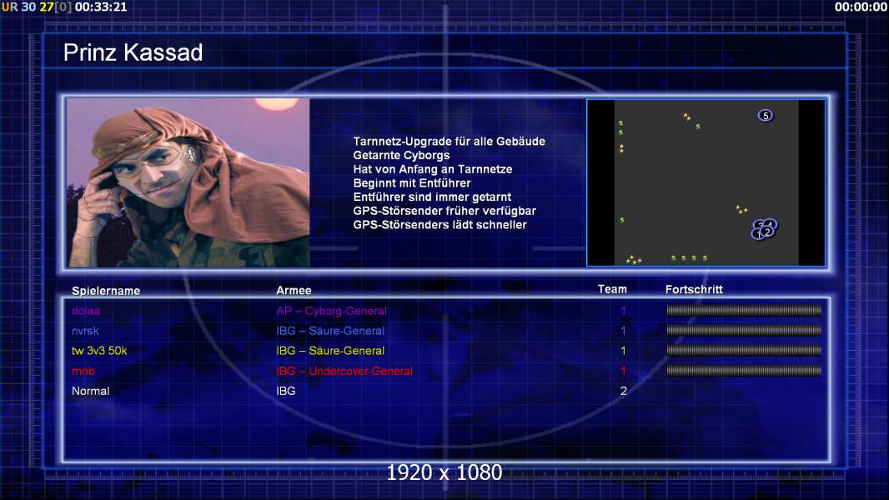
Task: Click the Normal row's "IBG" army
Action: coord(286,391)
